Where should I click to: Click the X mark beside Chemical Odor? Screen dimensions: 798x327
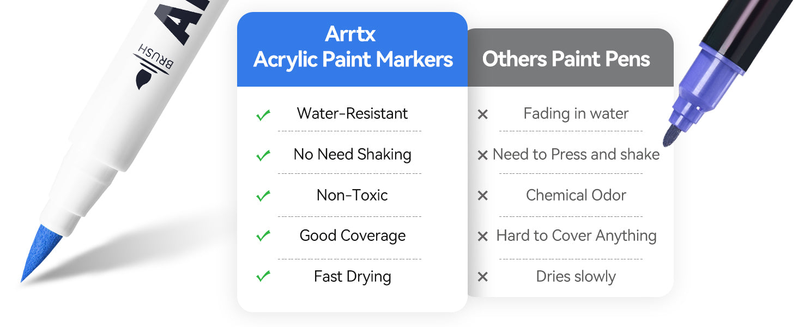pos(482,196)
